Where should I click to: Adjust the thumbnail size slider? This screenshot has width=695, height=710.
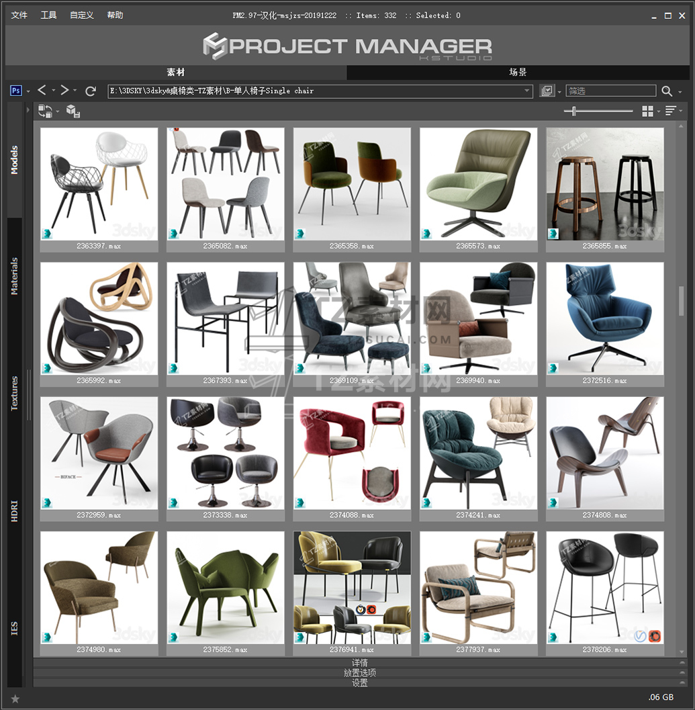574,111
